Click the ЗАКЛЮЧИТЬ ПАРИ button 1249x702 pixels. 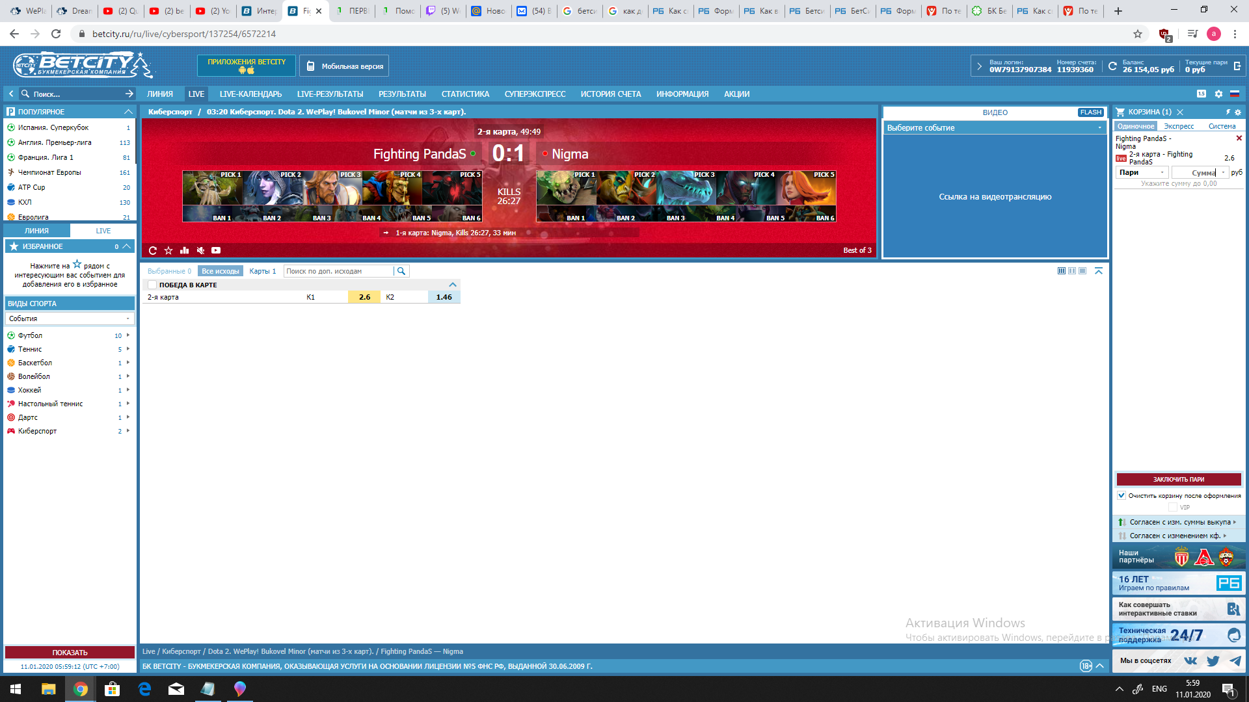pos(1178,479)
